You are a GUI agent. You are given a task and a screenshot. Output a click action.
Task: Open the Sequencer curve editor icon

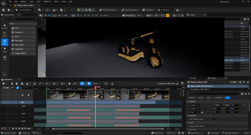(106, 84)
